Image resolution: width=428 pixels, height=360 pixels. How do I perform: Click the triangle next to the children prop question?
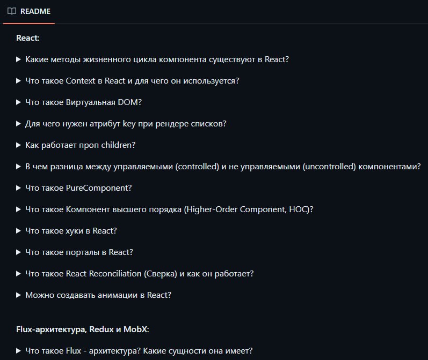coord(19,145)
